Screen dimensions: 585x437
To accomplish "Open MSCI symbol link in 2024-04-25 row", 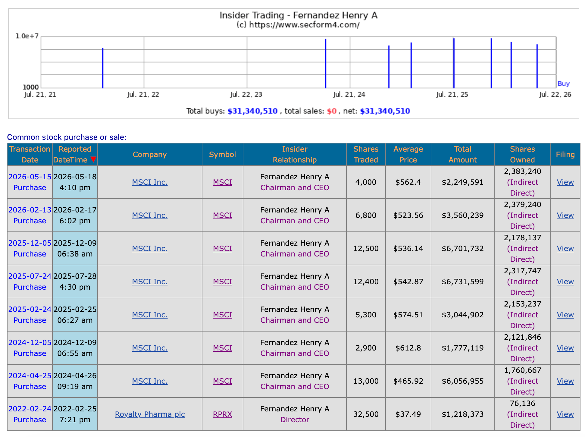I will pyautogui.click(x=223, y=381).
